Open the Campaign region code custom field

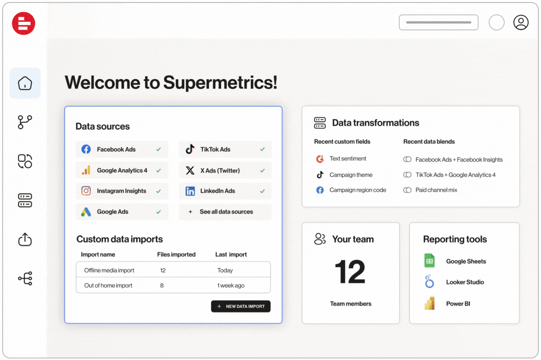pos(358,190)
